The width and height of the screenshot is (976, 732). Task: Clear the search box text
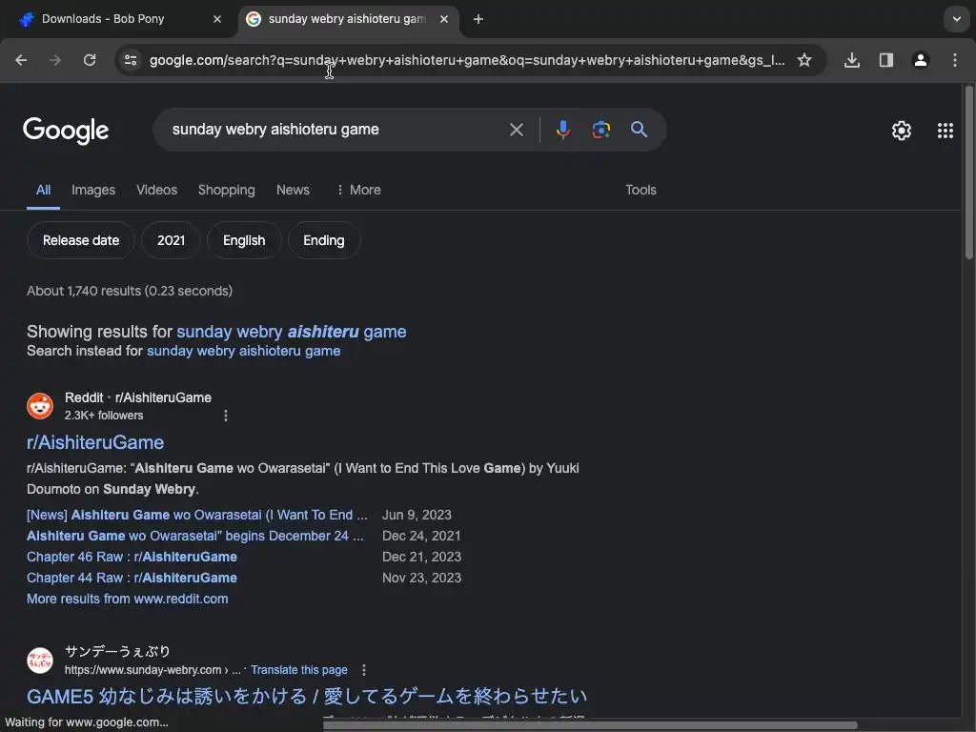click(x=516, y=130)
